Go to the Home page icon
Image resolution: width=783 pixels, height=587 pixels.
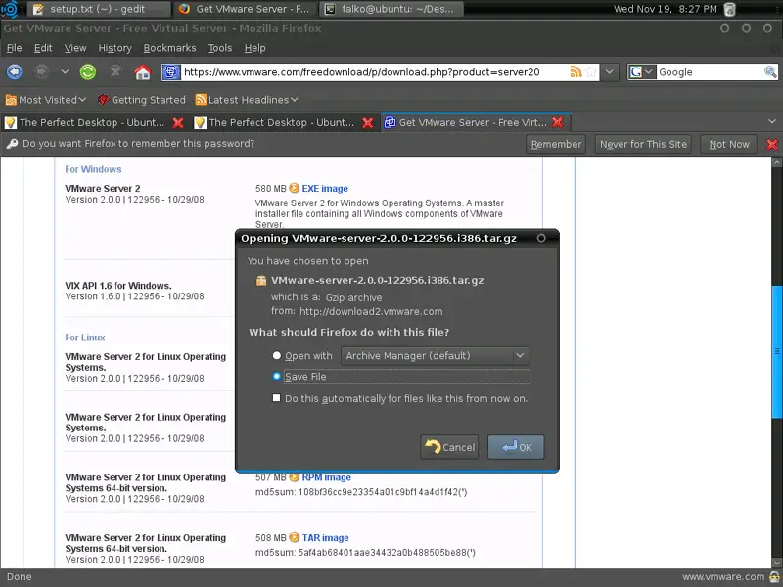click(142, 72)
